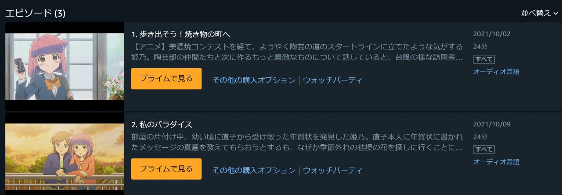Open episode 2 thumbnail with two girls

point(65,154)
